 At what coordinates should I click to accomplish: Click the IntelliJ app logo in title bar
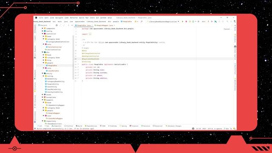[36, 18]
